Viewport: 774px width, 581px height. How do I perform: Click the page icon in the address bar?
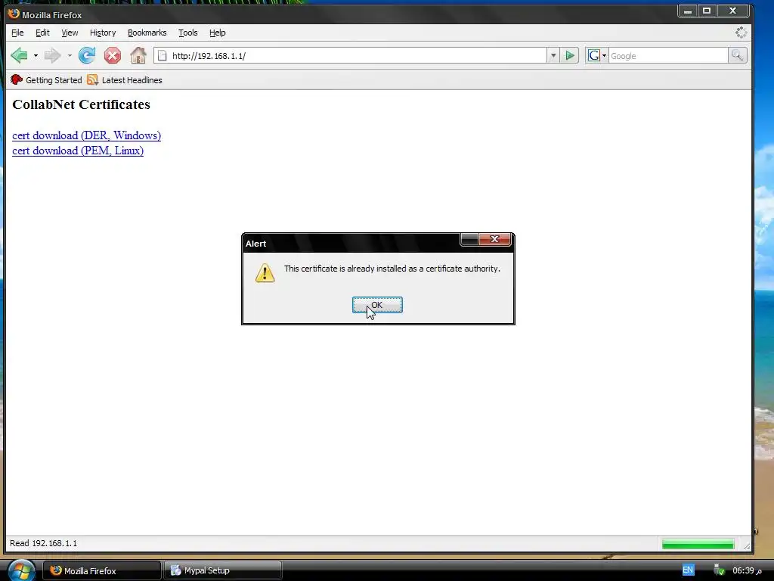pyautogui.click(x=162, y=56)
